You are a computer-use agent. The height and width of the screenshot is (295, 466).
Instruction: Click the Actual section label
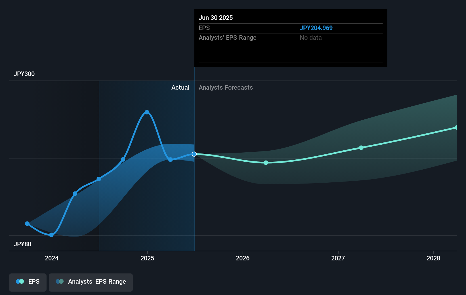tap(180, 87)
